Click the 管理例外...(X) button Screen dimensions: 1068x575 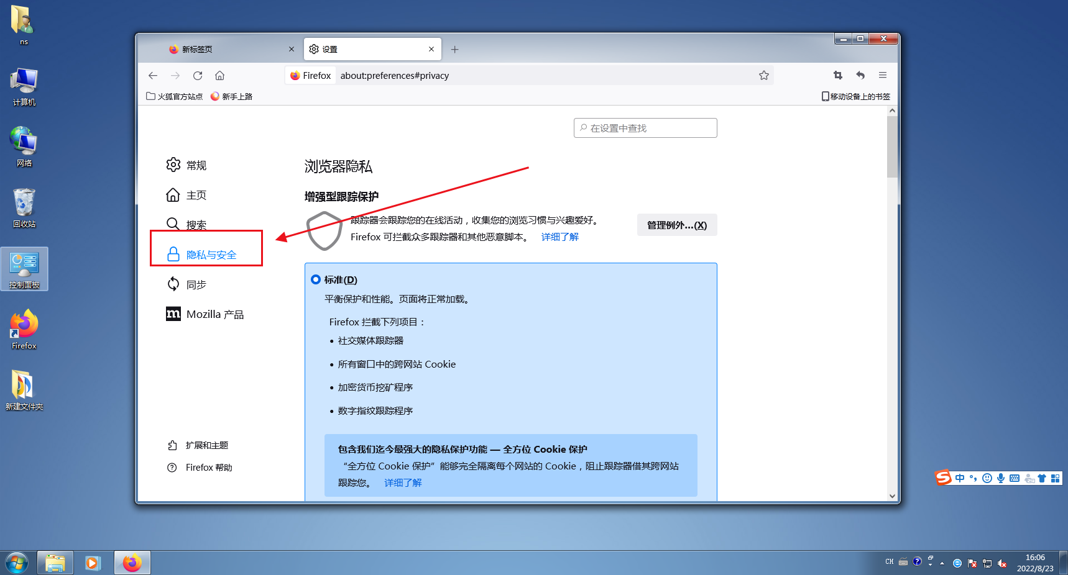click(x=677, y=225)
